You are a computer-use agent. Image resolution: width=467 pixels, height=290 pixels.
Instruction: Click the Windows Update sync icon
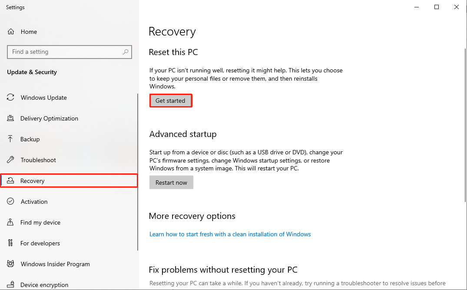click(11, 98)
